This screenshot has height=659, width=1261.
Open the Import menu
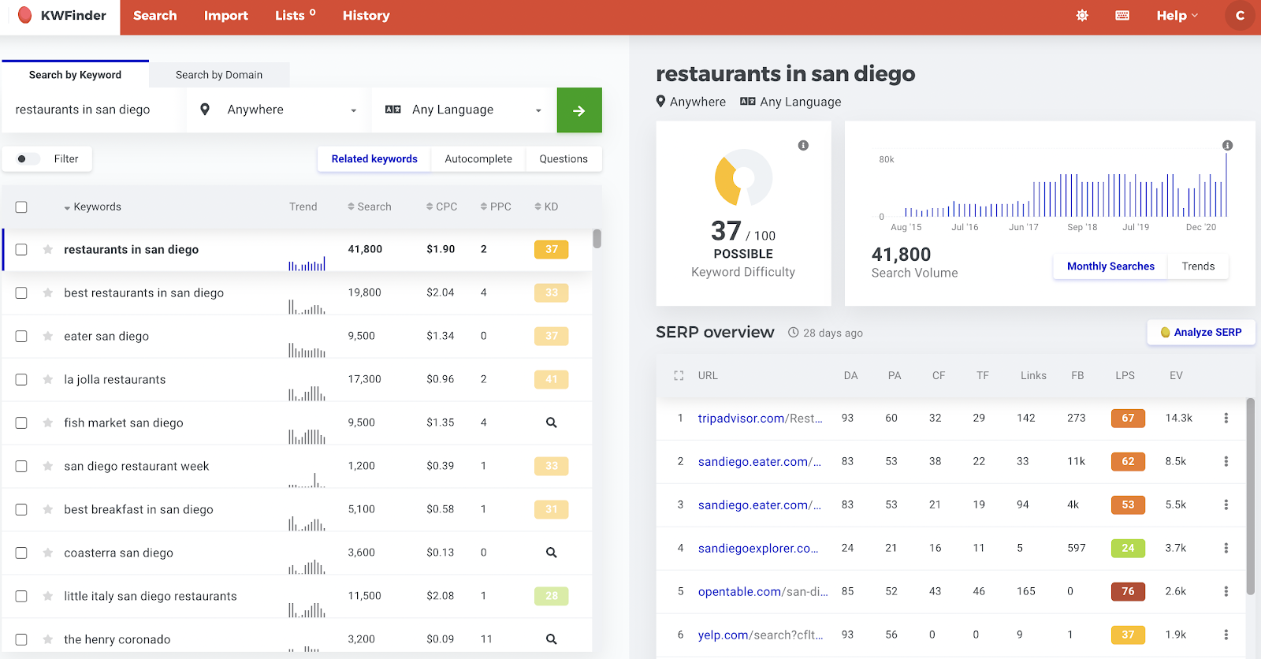tap(226, 16)
